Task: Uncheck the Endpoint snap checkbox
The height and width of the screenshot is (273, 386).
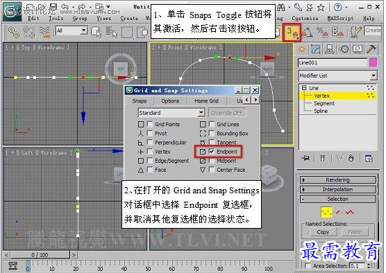Action: pos(212,151)
